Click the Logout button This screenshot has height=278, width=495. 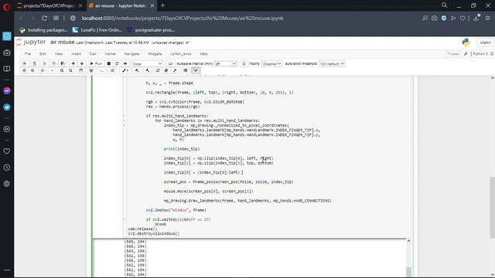[x=485, y=42]
